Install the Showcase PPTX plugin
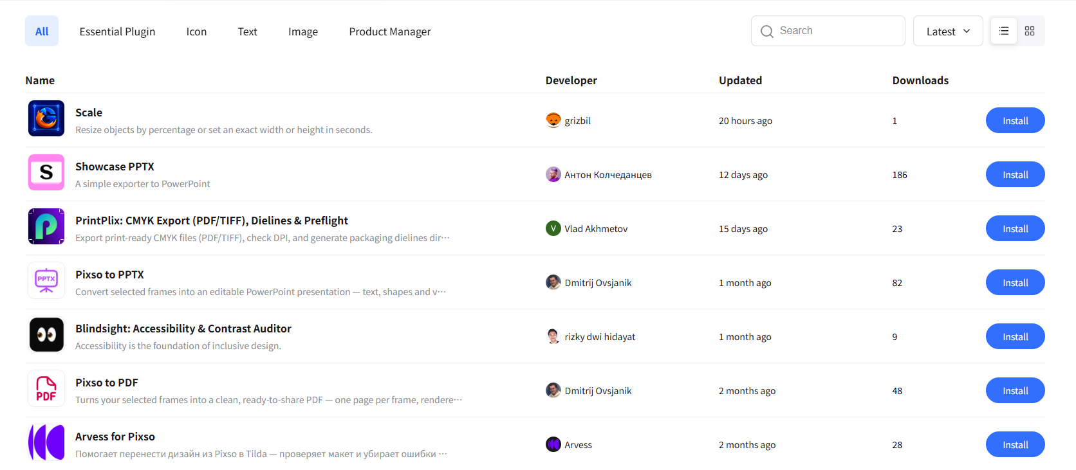Screen dimensions: 1076x470 click(x=1016, y=174)
